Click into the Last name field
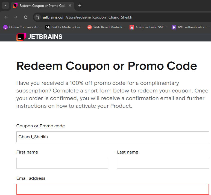 tap(163, 163)
